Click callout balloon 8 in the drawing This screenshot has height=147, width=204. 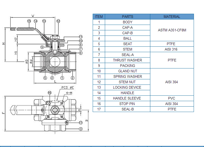coord(81,45)
